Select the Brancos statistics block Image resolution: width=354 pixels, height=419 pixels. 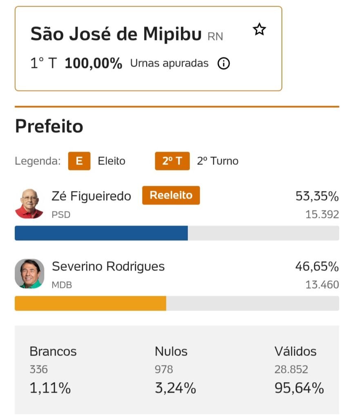(53, 370)
